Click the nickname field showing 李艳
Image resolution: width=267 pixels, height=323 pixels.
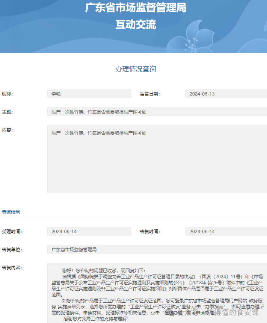coord(89,94)
